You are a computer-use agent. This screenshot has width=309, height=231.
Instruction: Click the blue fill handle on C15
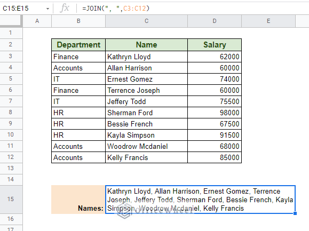point(295,213)
